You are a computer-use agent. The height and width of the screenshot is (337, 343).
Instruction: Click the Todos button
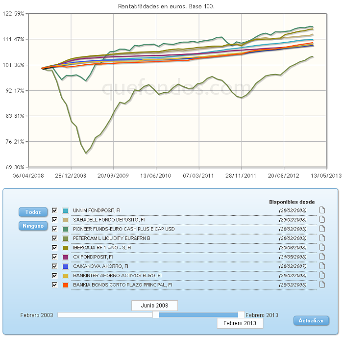click(33, 212)
